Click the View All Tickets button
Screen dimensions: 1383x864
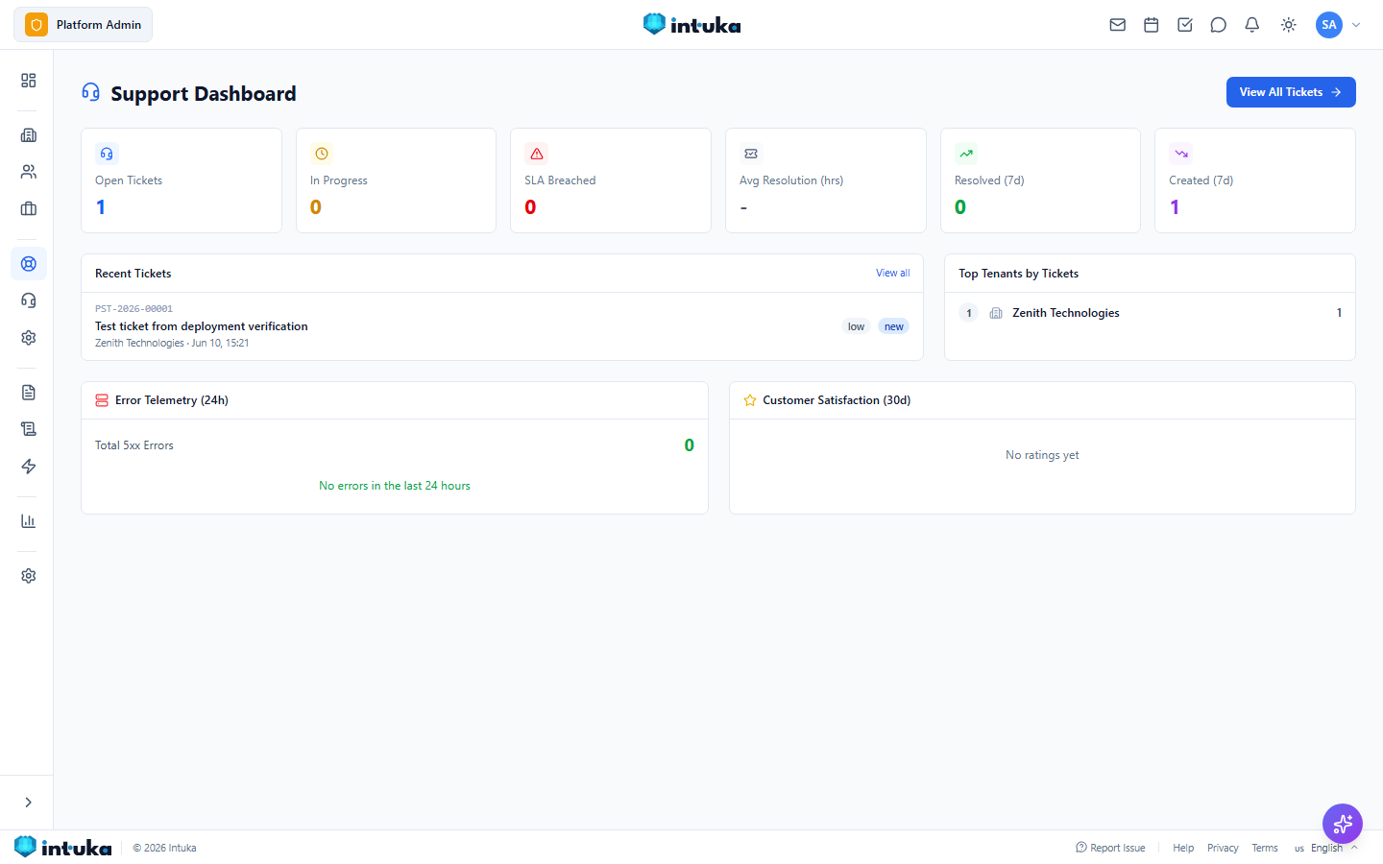[x=1291, y=92]
